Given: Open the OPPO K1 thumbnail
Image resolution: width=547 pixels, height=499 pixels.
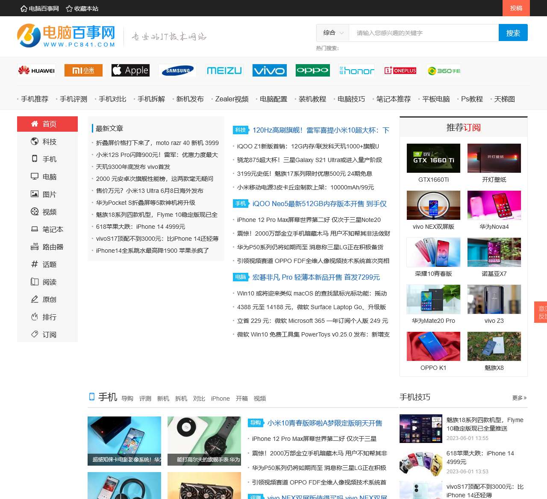Looking at the screenshot, I should click(433, 346).
